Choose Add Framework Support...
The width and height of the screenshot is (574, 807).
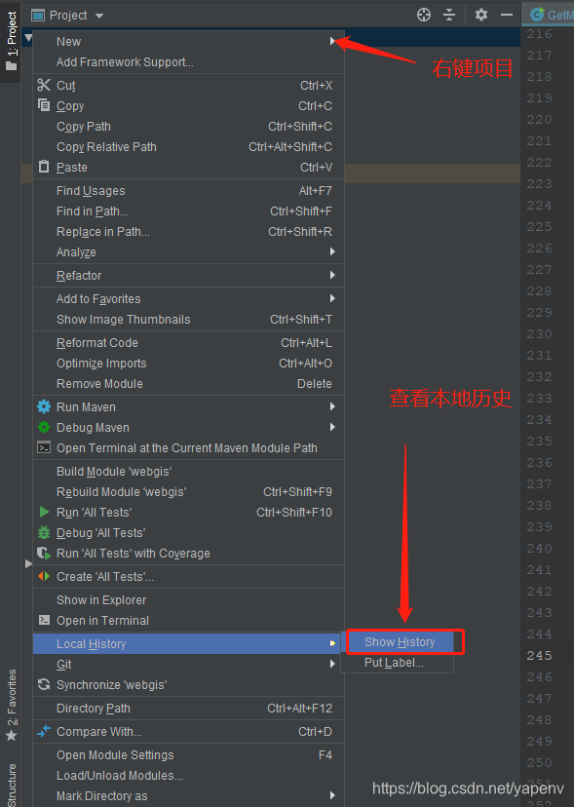(x=188, y=61)
